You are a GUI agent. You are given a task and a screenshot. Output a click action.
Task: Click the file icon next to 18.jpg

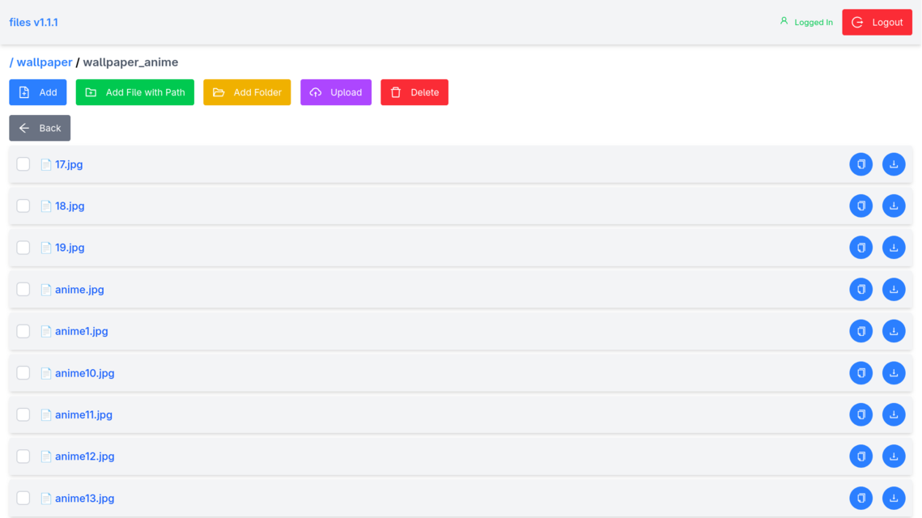click(45, 206)
